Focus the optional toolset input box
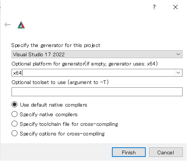The height and width of the screenshot is (161, 187). click(97, 92)
